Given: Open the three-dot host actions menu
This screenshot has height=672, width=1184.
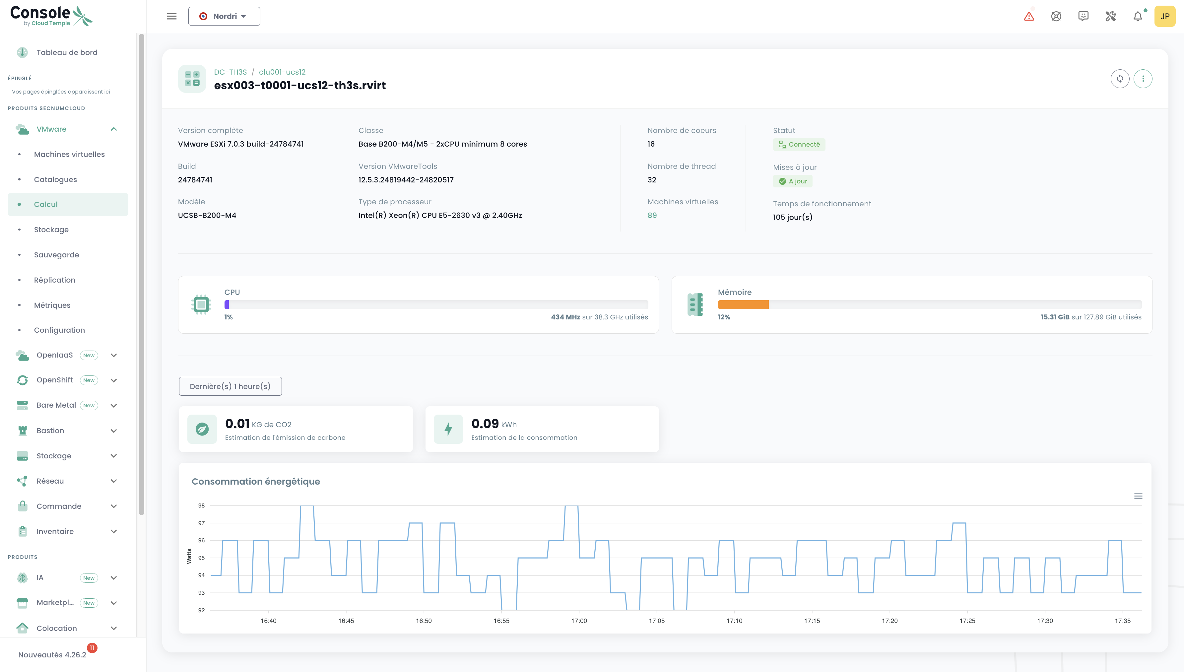Looking at the screenshot, I should pos(1143,79).
